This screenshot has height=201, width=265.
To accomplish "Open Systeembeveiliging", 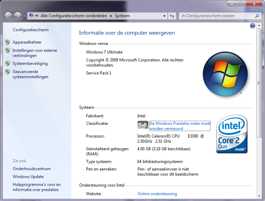I will (30, 63).
